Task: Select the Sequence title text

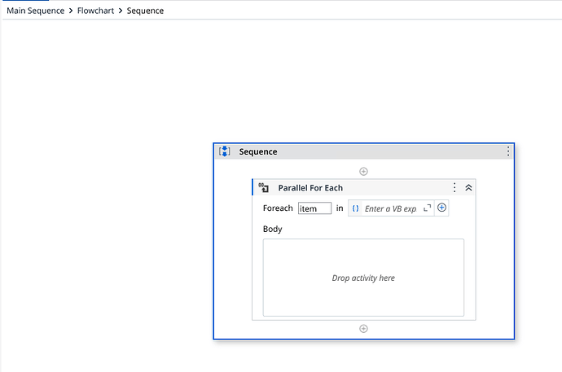Action: [258, 151]
